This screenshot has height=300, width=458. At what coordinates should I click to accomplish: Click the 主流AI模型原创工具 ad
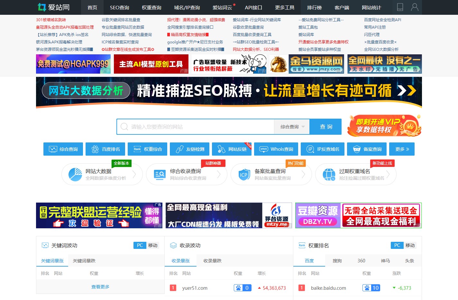tap(151, 64)
